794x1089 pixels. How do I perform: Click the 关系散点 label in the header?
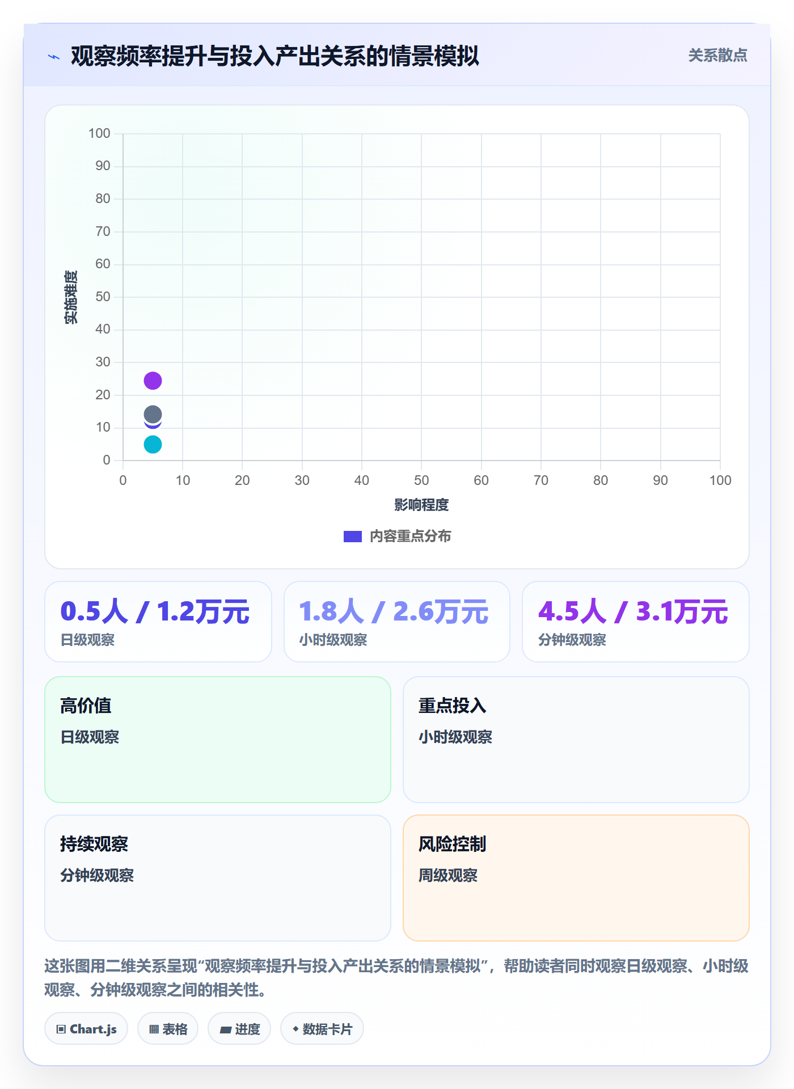pos(717,56)
